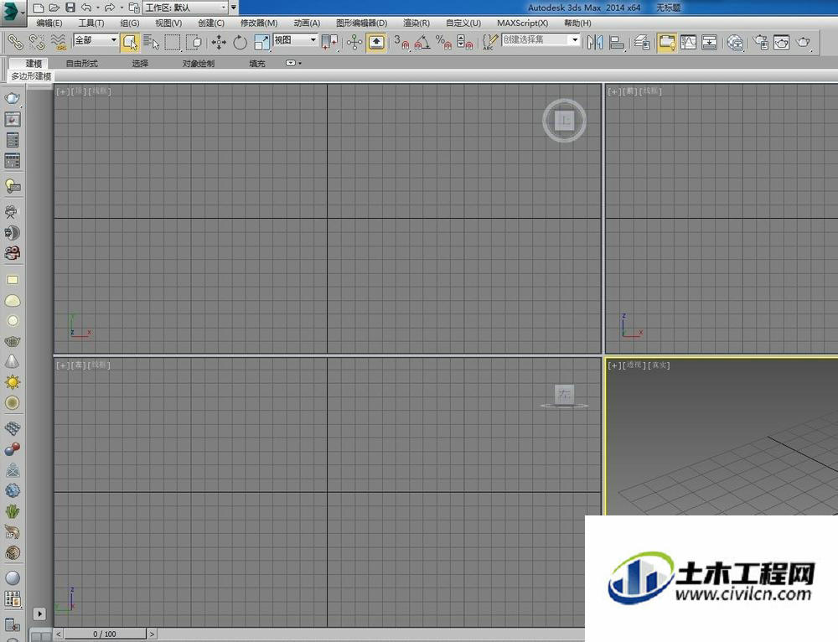Open the 视图(V) menu
The height and width of the screenshot is (642, 838).
click(168, 23)
